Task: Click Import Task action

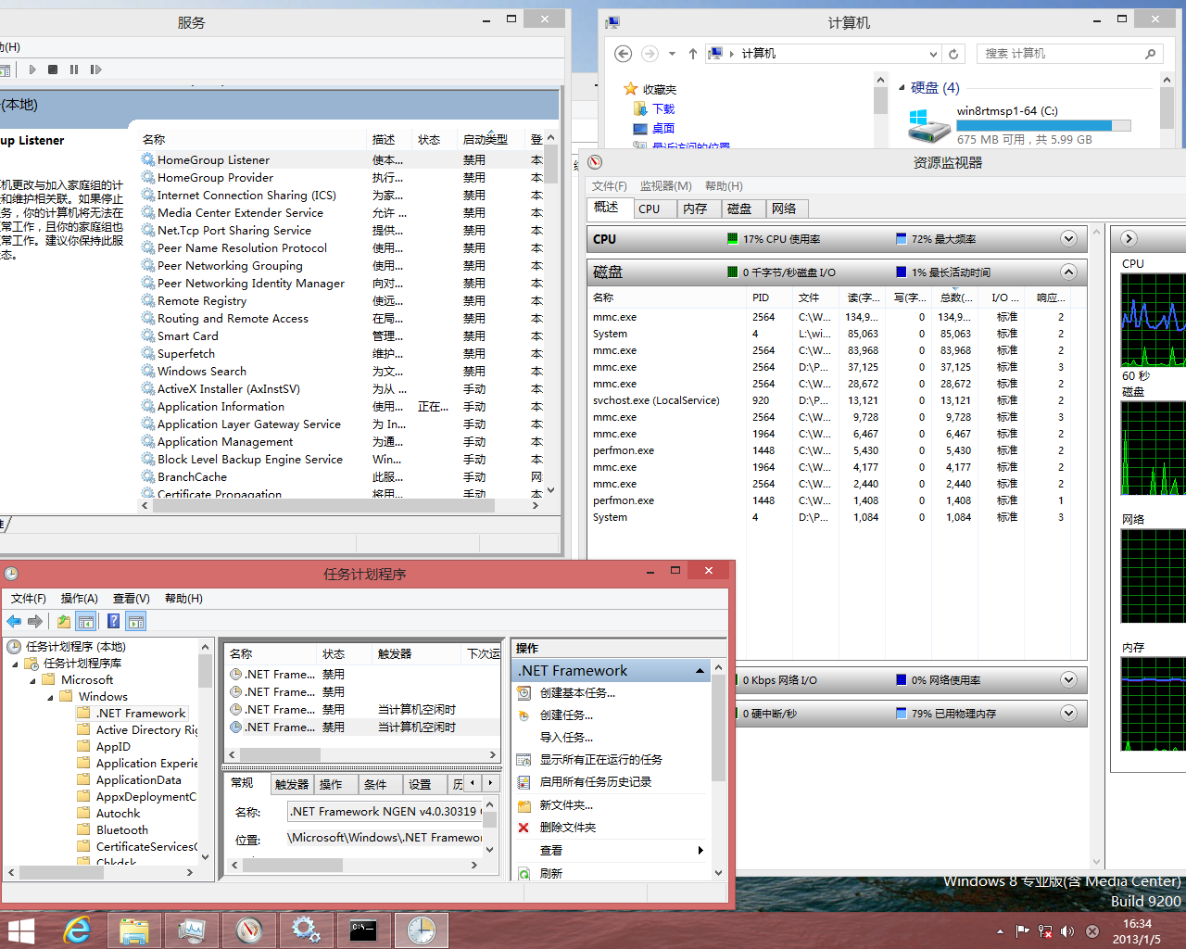Action: [x=566, y=738]
